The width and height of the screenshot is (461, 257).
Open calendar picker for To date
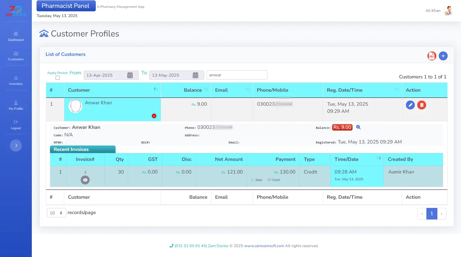(195, 75)
